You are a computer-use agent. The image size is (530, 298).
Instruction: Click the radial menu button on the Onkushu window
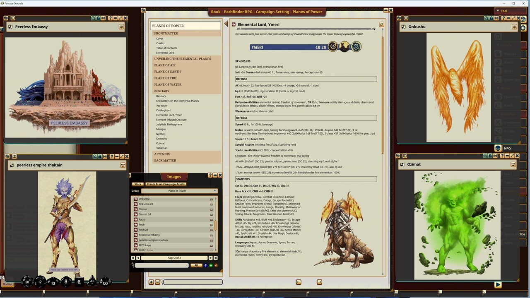point(514,27)
